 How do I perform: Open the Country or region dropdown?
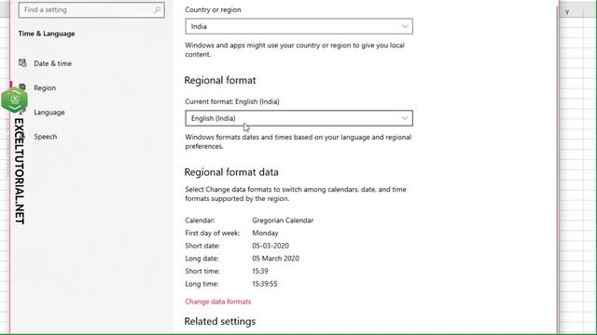(x=298, y=26)
